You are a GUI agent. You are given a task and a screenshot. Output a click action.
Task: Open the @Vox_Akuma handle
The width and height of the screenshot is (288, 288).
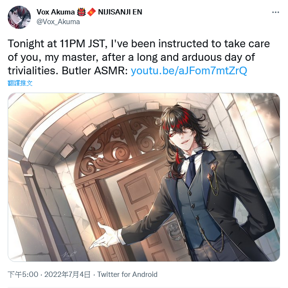[x=58, y=22]
